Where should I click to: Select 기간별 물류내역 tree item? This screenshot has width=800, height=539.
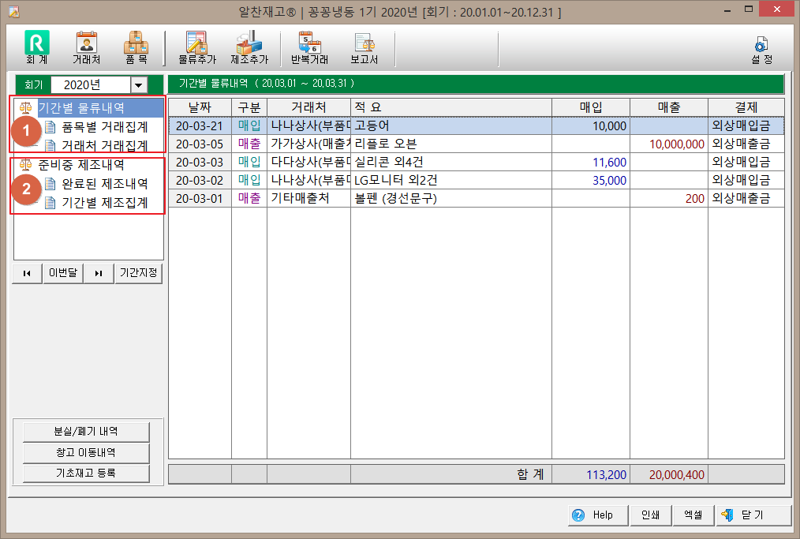click(81, 107)
